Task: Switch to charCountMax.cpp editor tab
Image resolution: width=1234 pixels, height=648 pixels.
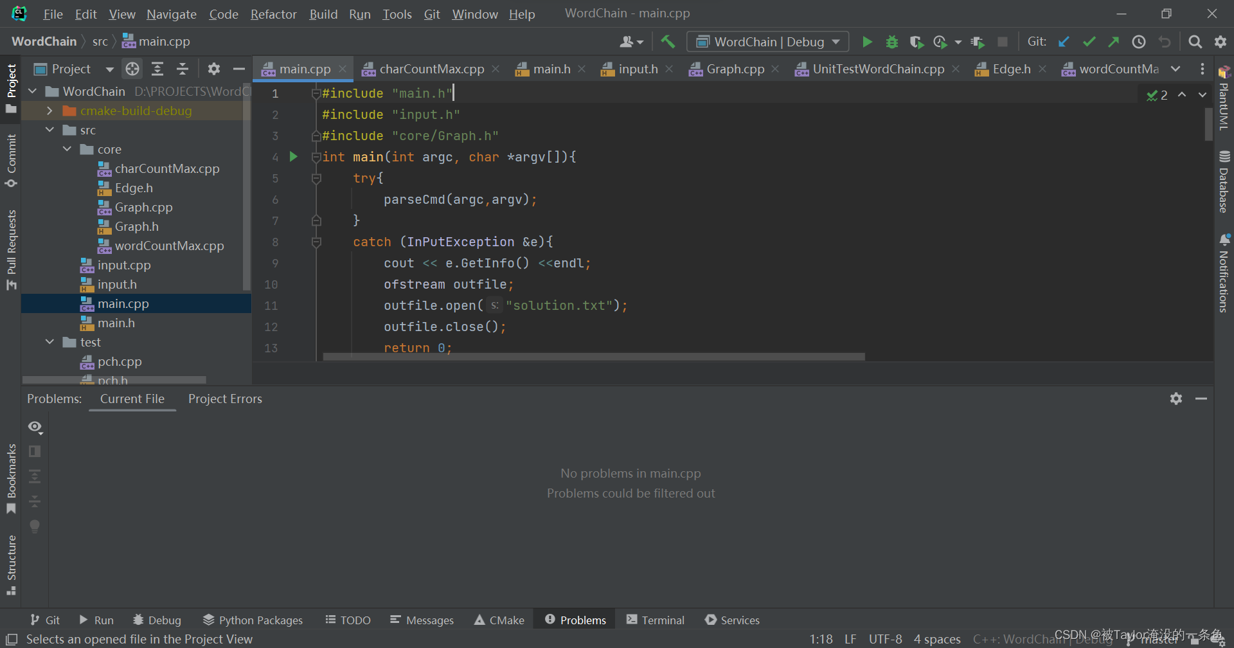Action: [x=431, y=69]
